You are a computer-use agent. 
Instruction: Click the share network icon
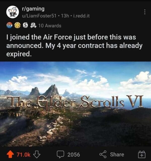(103, 154)
